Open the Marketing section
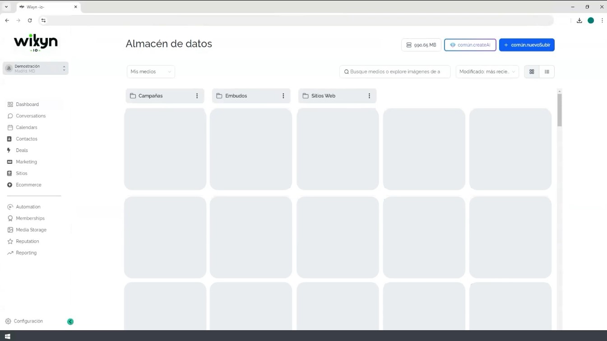Image resolution: width=607 pixels, height=341 pixels. pos(26,162)
